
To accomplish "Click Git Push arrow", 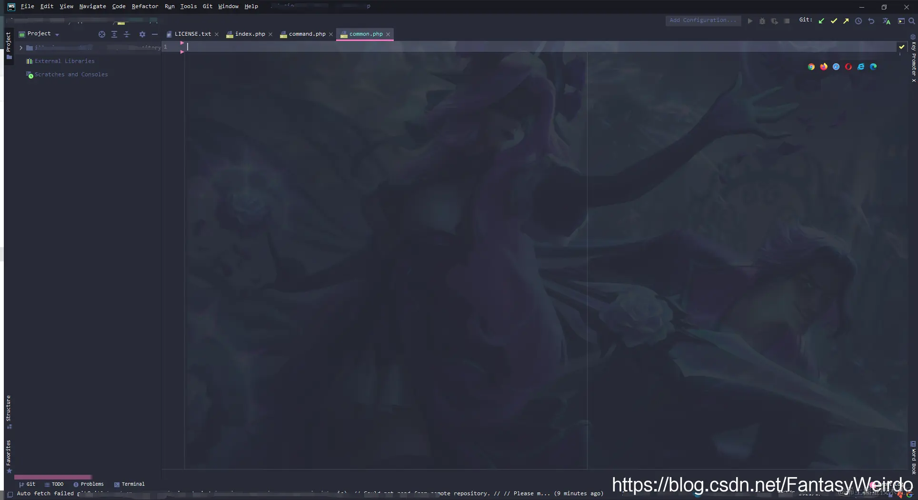I will [846, 21].
